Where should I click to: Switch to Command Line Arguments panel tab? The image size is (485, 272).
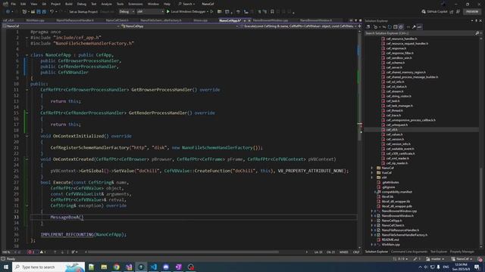[x=409, y=252]
